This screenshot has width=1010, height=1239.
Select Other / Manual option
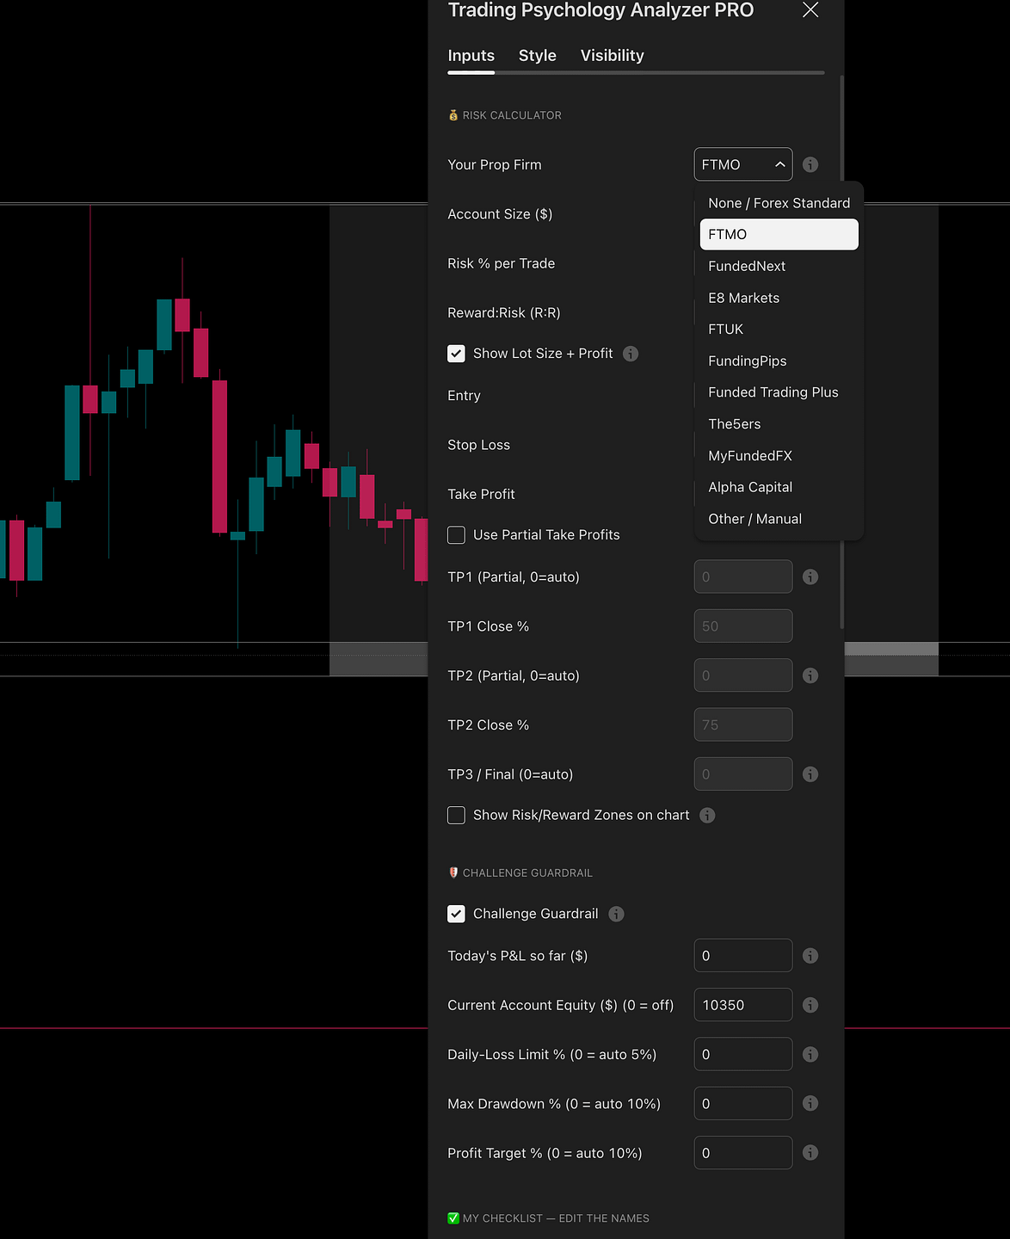[779, 519]
